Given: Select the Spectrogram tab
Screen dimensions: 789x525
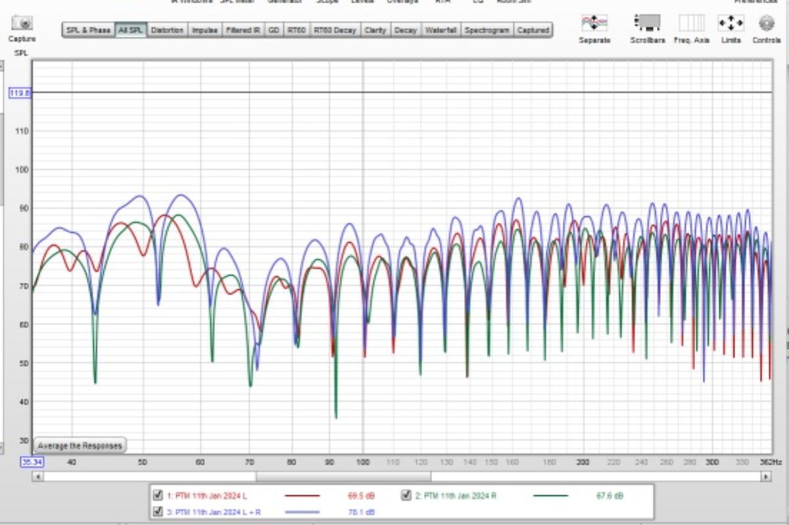Looking at the screenshot, I should (x=487, y=30).
